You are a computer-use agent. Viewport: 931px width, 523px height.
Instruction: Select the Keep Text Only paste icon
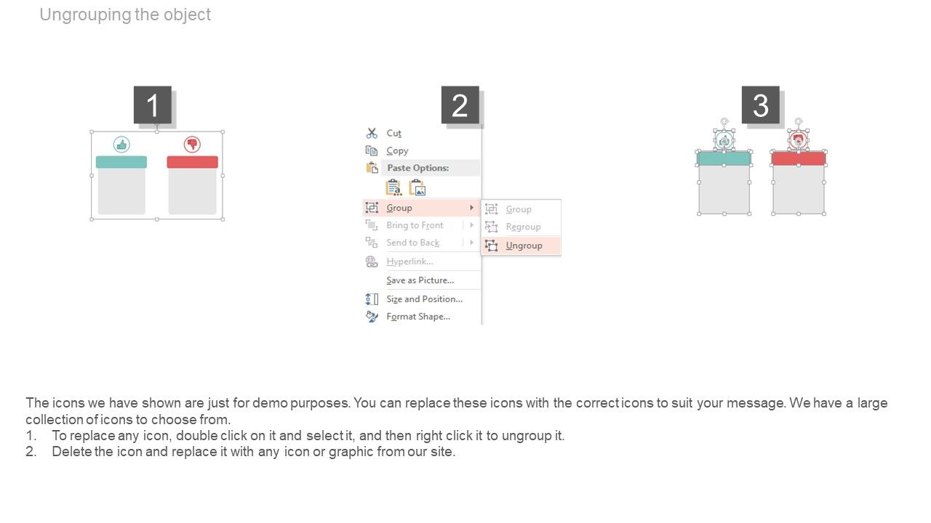pyautogui.click(x=393, y=187)
